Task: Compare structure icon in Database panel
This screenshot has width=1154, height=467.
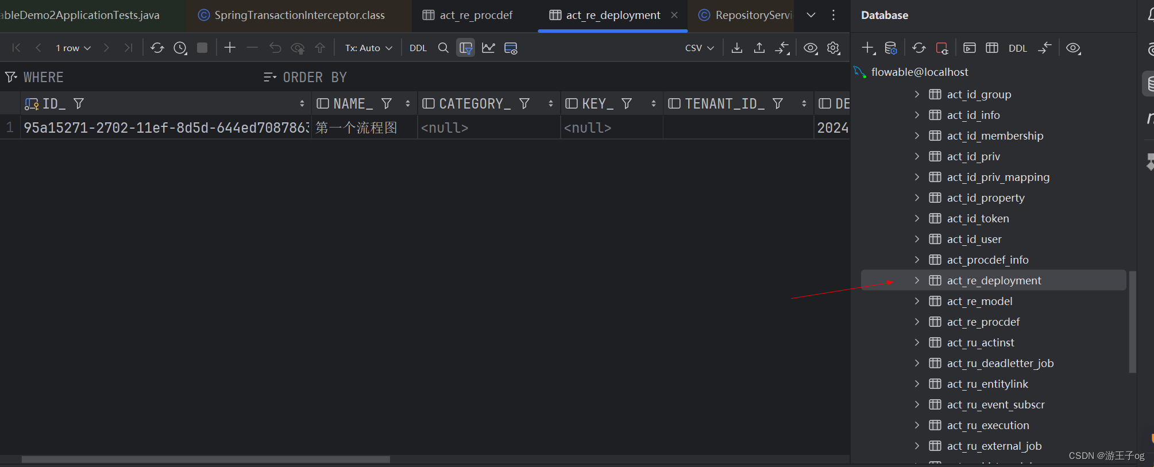Action: pyautogui.click(x=1045, y=48)
